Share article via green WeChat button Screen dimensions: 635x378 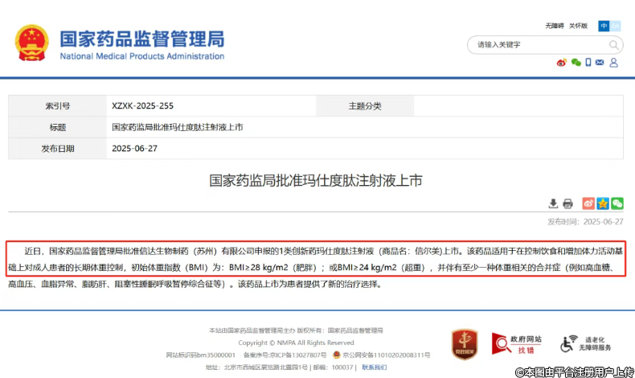617,203
